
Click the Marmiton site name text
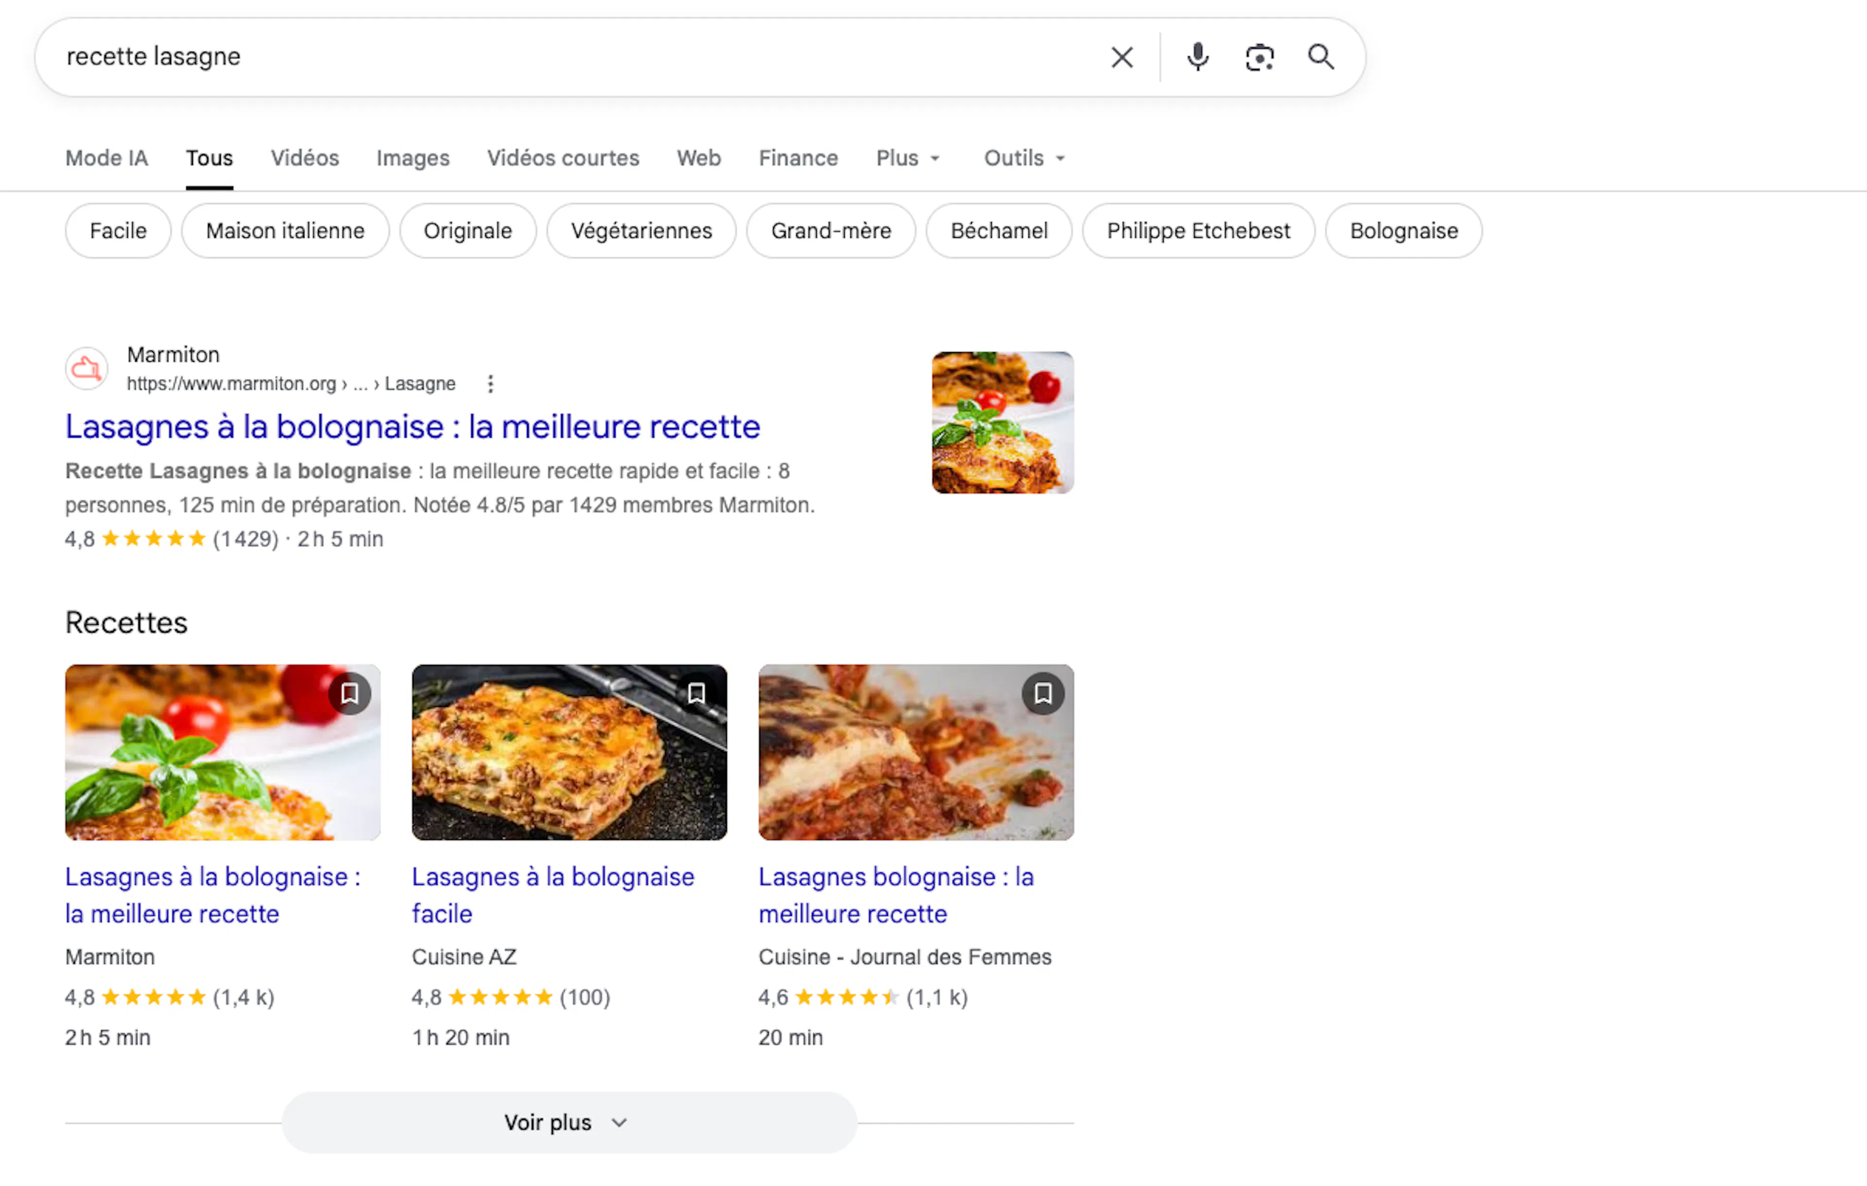173,354
